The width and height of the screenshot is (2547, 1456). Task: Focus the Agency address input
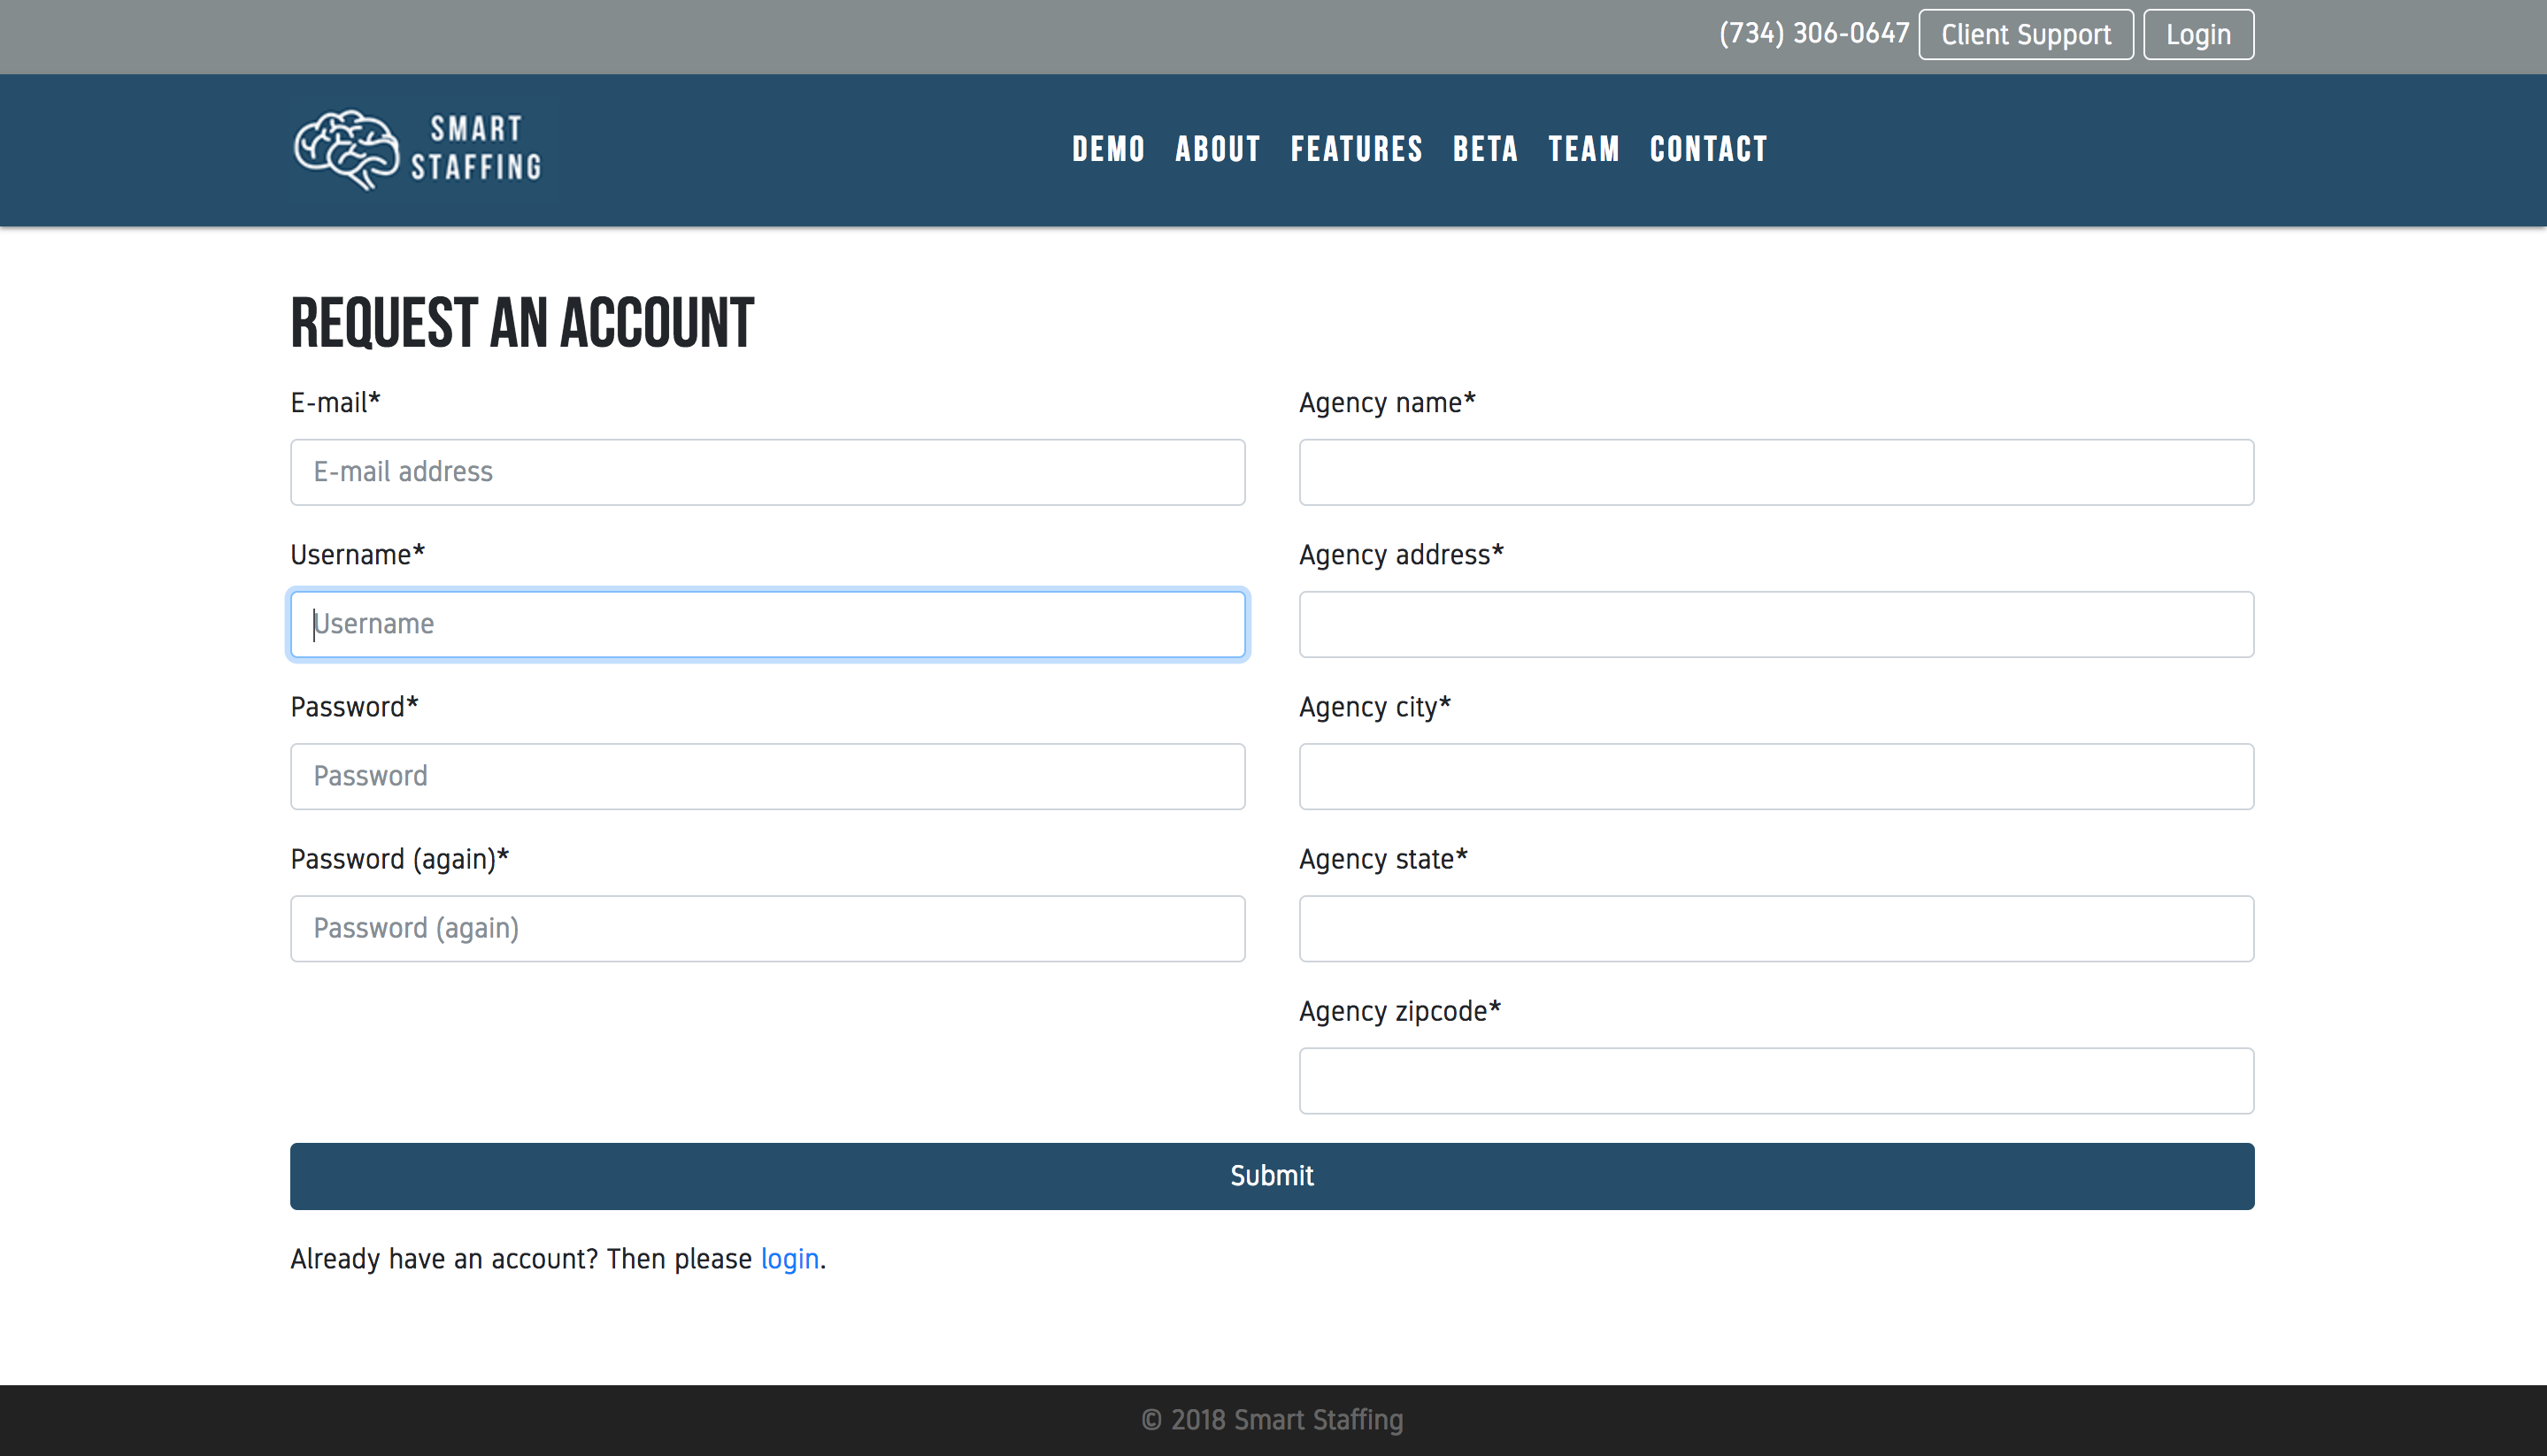coord(1775,624)
